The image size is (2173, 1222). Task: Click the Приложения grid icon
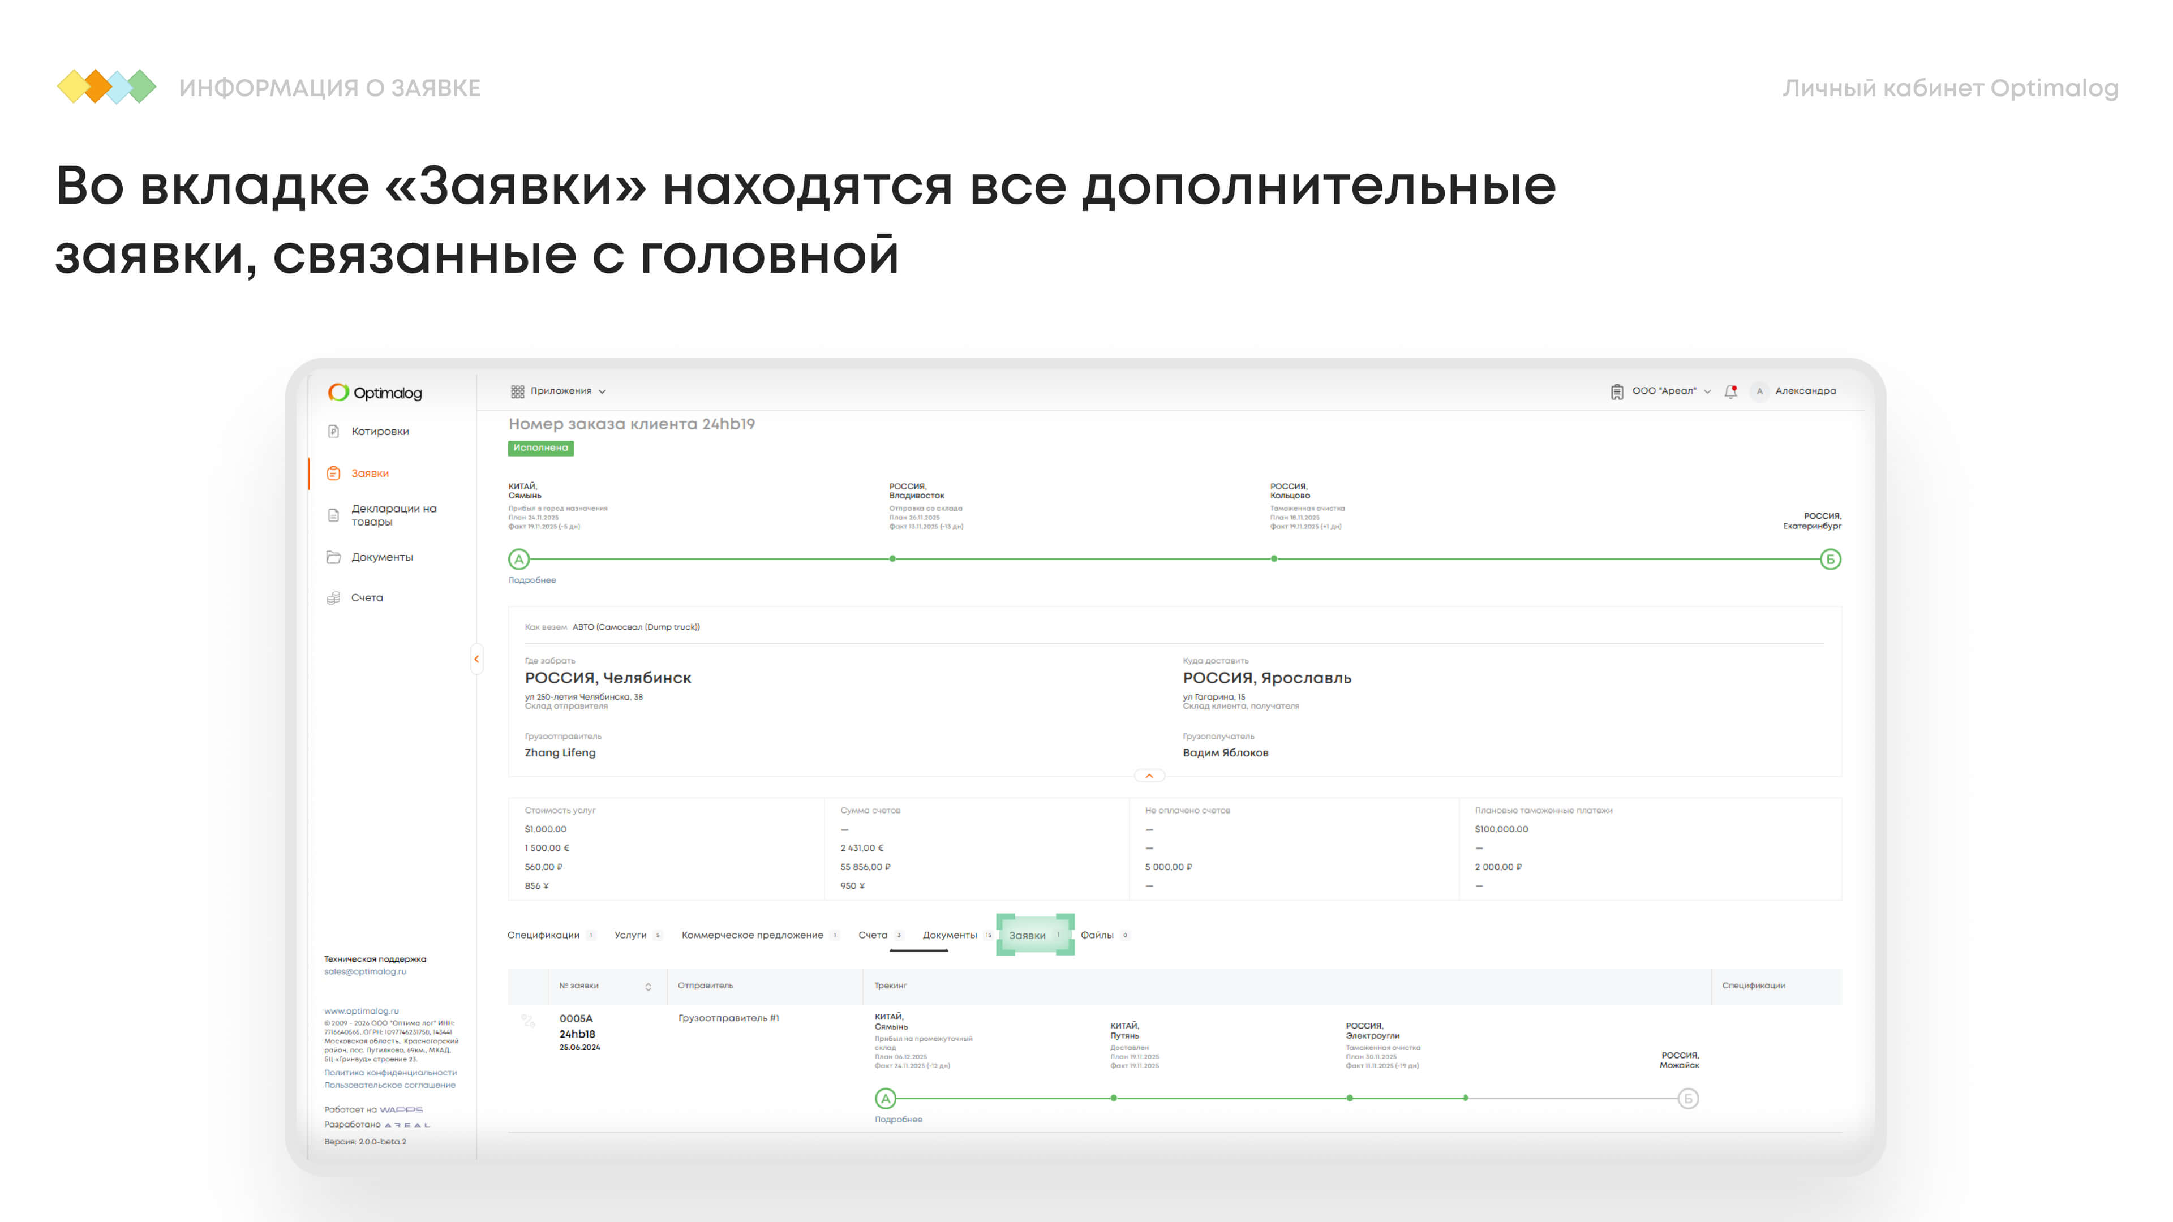point(517,391)
